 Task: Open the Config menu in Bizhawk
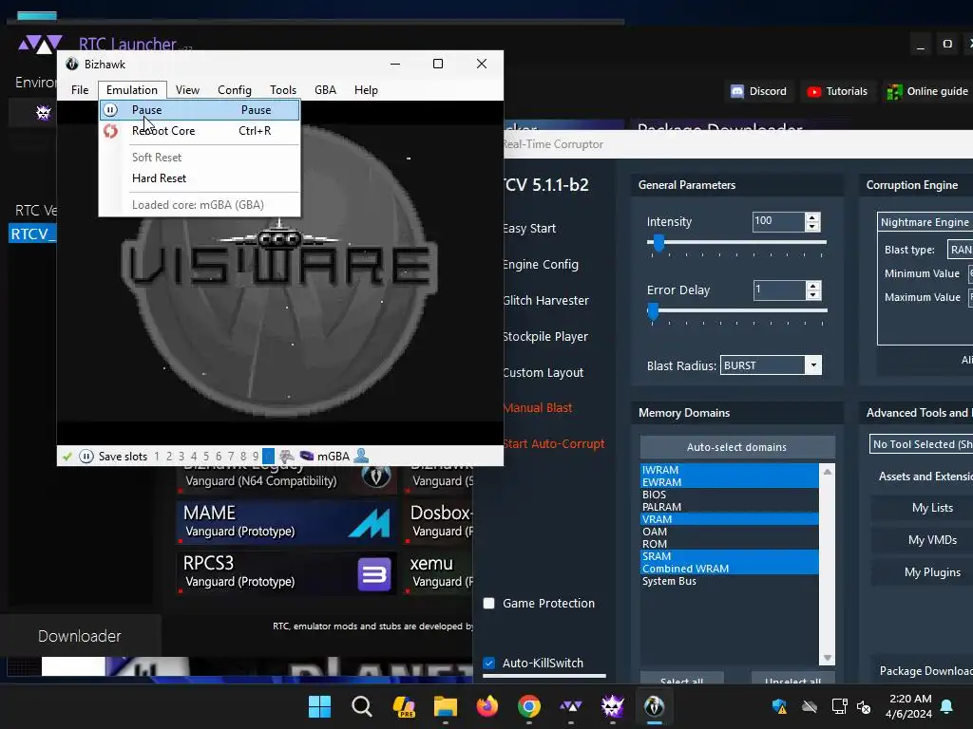click(x=235, y=90)
